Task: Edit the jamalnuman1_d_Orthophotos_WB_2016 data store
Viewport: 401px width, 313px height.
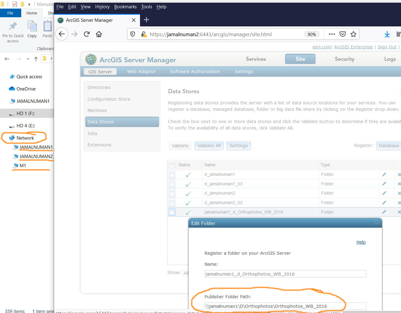Action: click(384, 212)
